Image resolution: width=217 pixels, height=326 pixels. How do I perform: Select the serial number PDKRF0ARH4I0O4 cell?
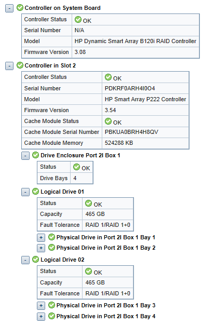point(145,88)
